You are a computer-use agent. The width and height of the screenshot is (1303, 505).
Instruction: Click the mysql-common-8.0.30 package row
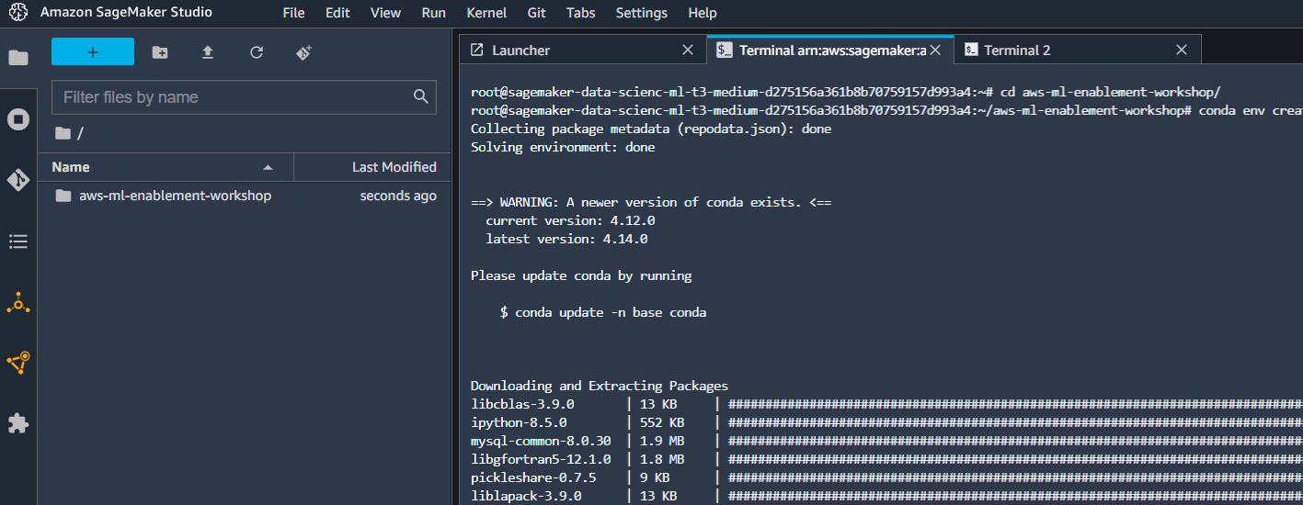886,441
